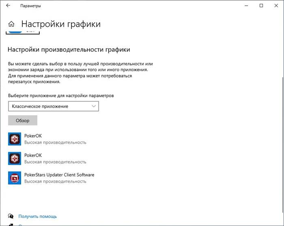Click "Высокая производительность" under PokerStars Updater
Viewport: 284px width, 226px height.
click(55, 181)
